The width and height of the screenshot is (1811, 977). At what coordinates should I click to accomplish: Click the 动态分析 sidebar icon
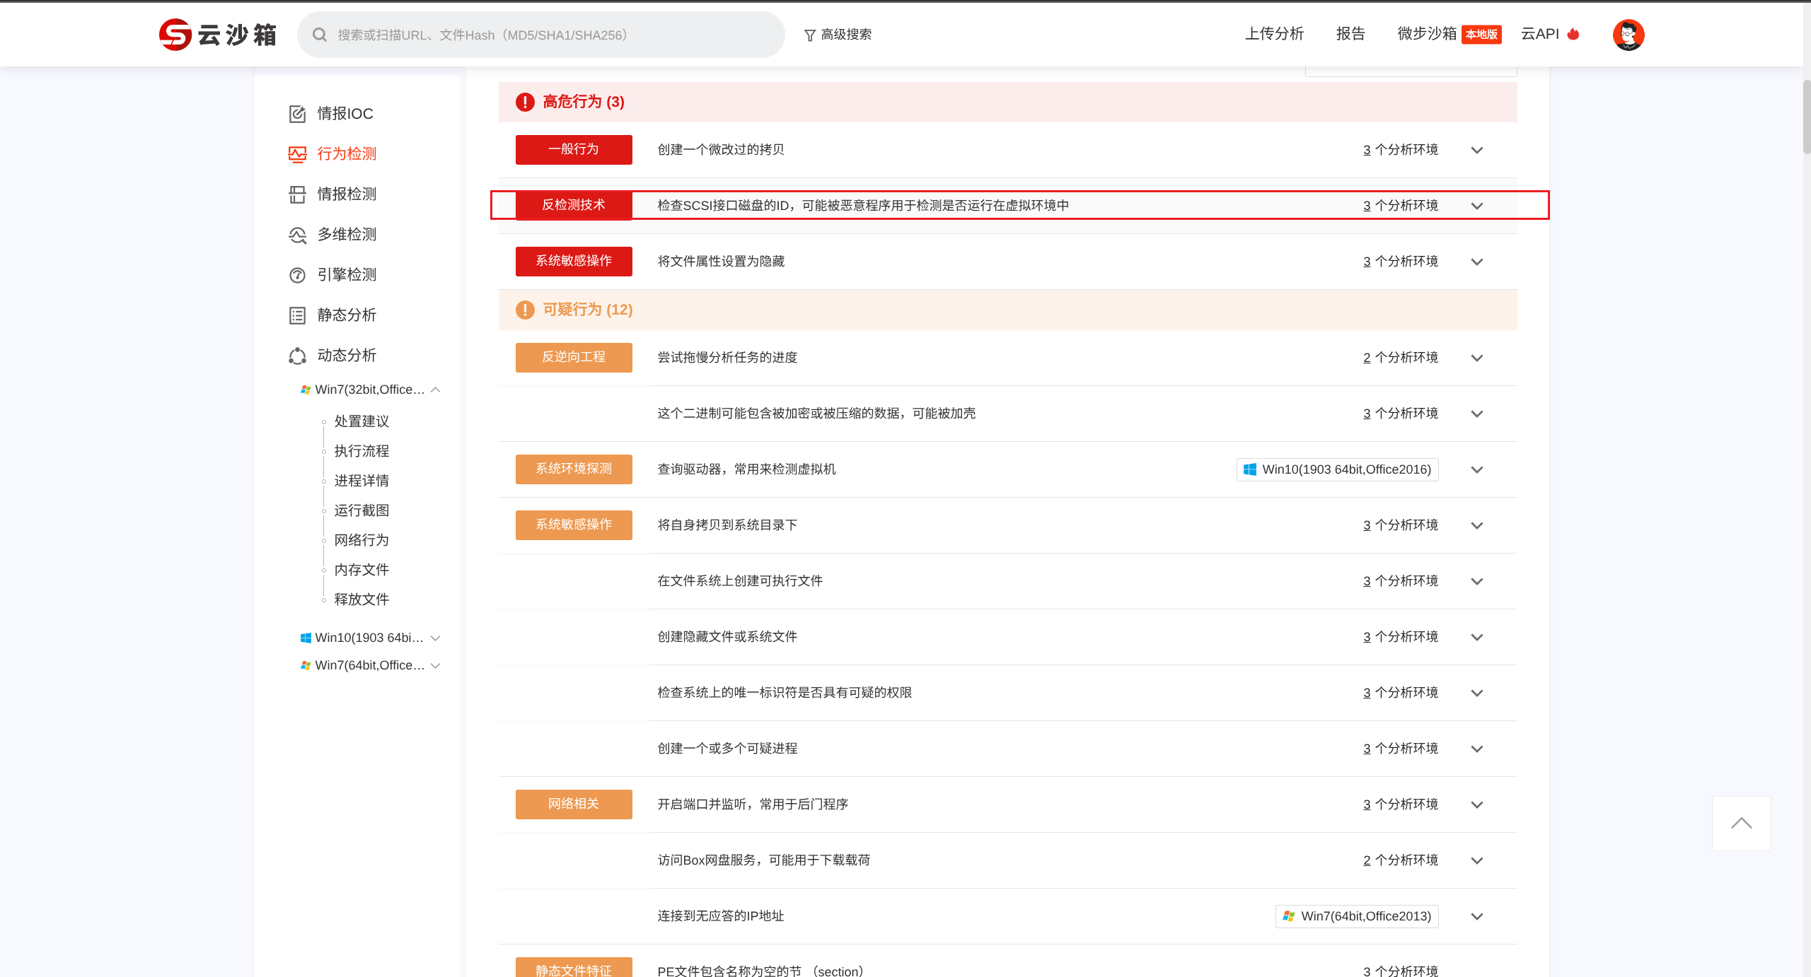(297, 356)
